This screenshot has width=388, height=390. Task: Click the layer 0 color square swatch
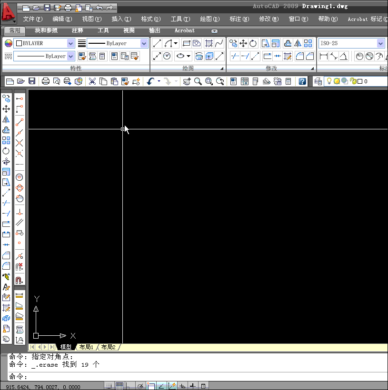click(x=359, y=81)
